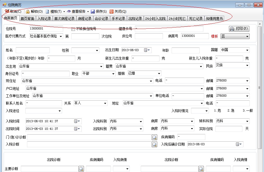
Task: Switch to the 首次病程记录 tab
Action: [x=65, y=19]
